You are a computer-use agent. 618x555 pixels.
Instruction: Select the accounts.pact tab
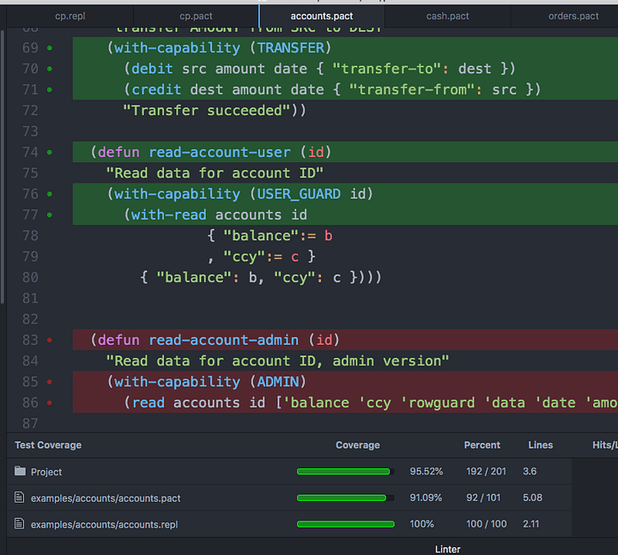click(x=322, y=16)
